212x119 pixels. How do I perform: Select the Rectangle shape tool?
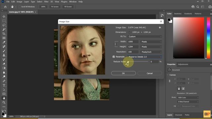coord(4,94)
